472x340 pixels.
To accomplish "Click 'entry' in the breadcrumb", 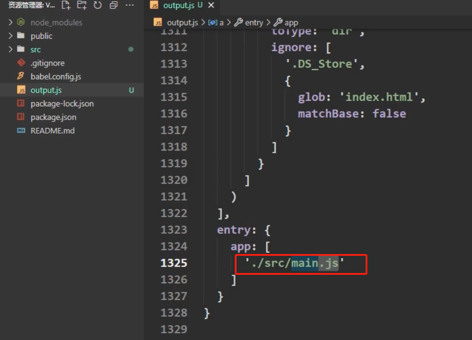I will tap(254, 23).
